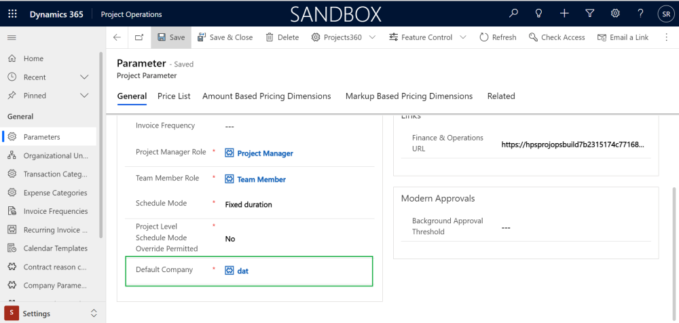Screen dimensions: 679x323
Task: Select Invoice Frequencies in the sidebar
Action: (x=55, y=211)
